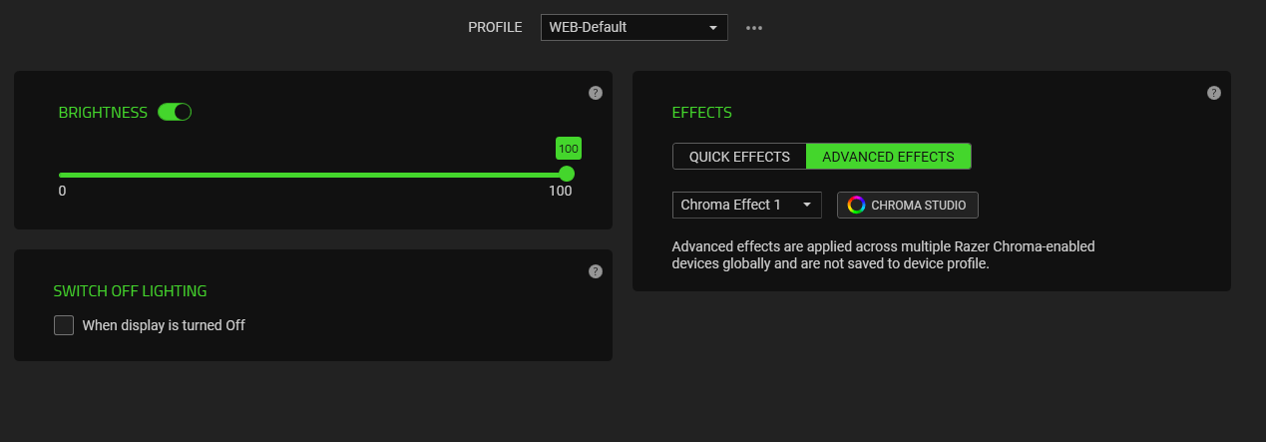Expand the WEB-Default profile dropdown arrow
Screen dimensions: 1266x442
713,28
